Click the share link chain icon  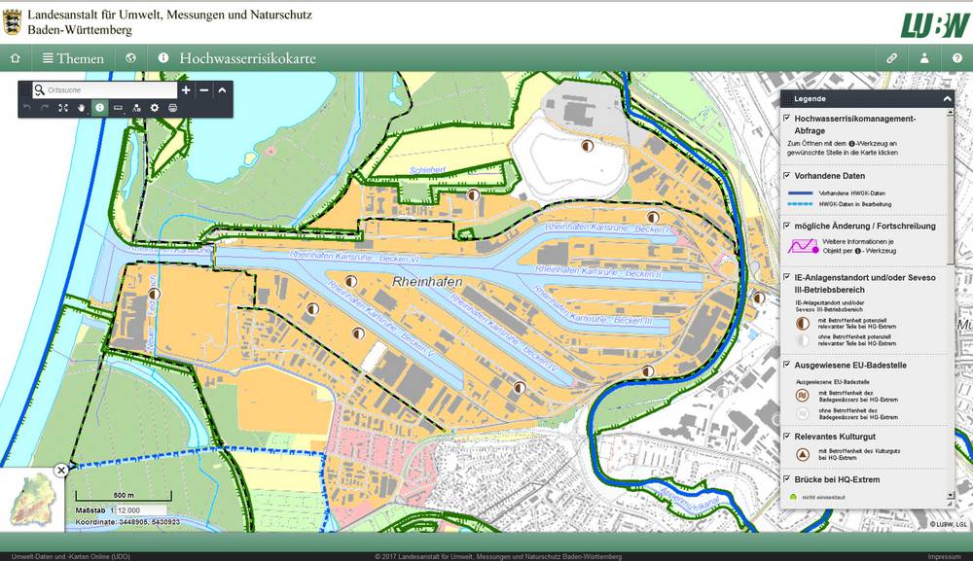[x=891, y=58]
